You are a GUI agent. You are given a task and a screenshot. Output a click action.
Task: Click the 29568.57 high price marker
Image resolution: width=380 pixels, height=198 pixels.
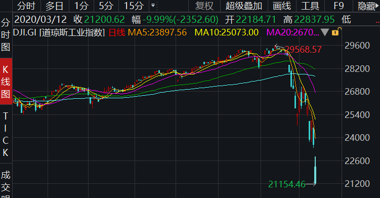coord(303,50)
